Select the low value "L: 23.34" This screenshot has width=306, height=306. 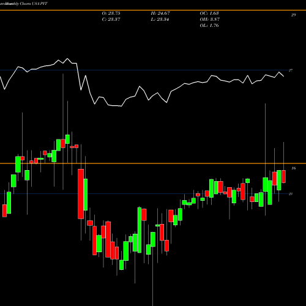coord(160,20)
